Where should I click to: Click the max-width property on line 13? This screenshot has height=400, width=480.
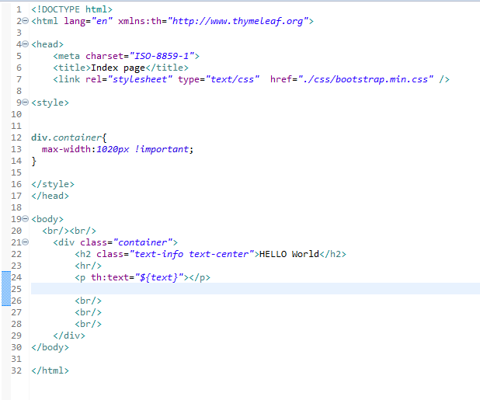(66, 149)
